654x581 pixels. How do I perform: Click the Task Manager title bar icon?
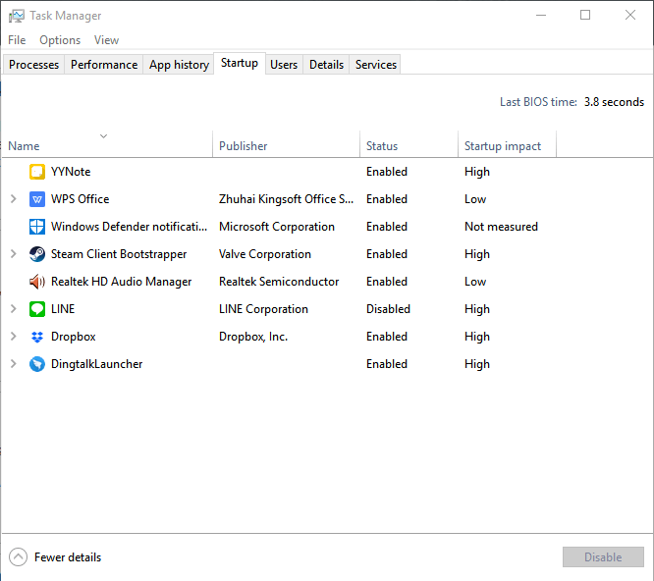point(17,16)
